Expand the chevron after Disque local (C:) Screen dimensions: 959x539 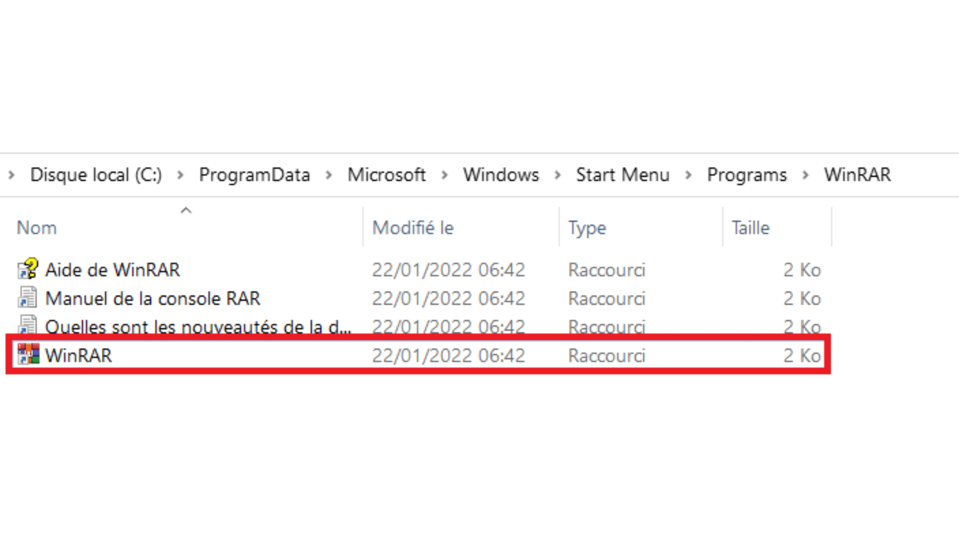(180, 175)
